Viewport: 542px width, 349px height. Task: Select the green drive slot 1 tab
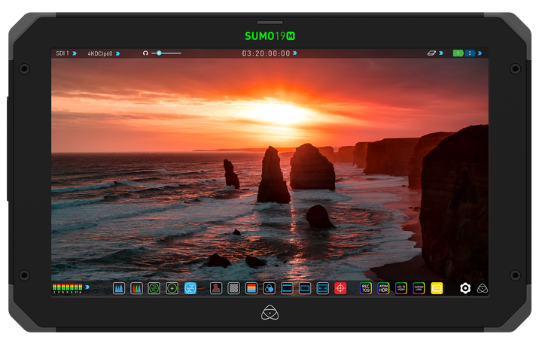click(458, 53)
